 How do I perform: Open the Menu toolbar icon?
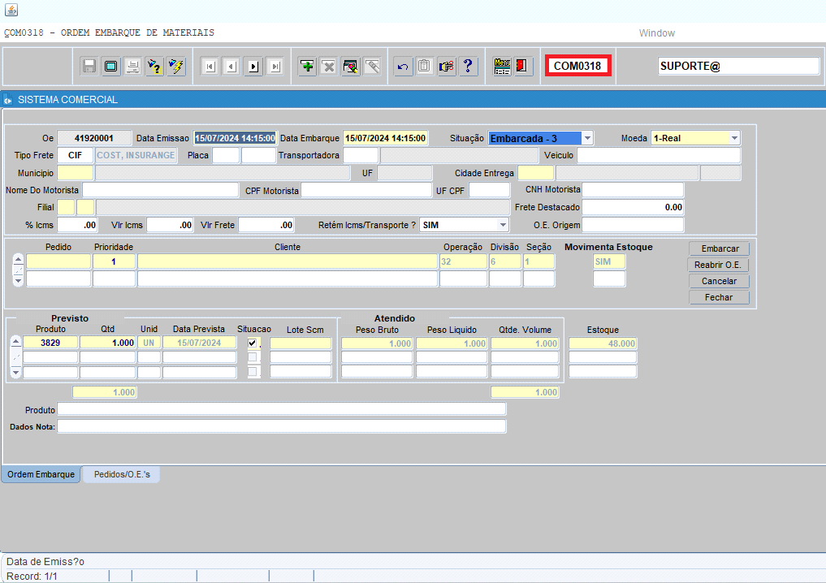click(x=502, y=67)
